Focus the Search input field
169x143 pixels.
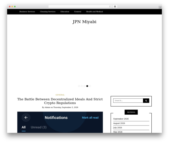click(128, 100)
